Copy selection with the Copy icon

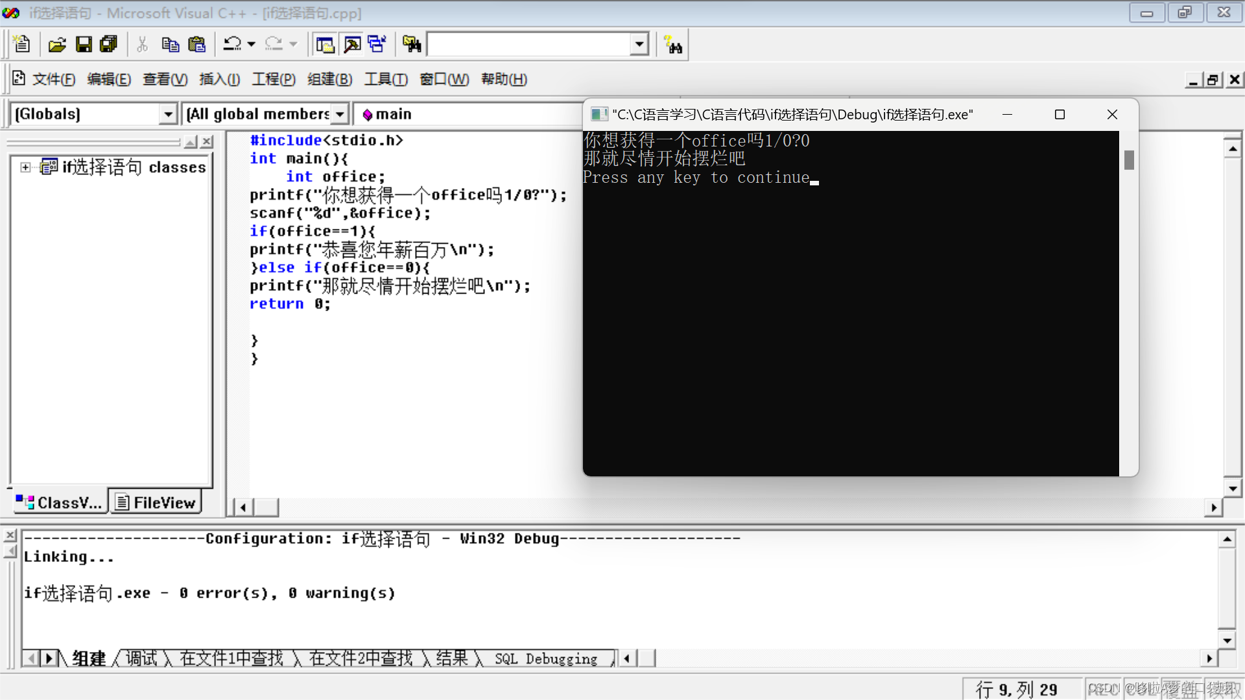(170, 44)
